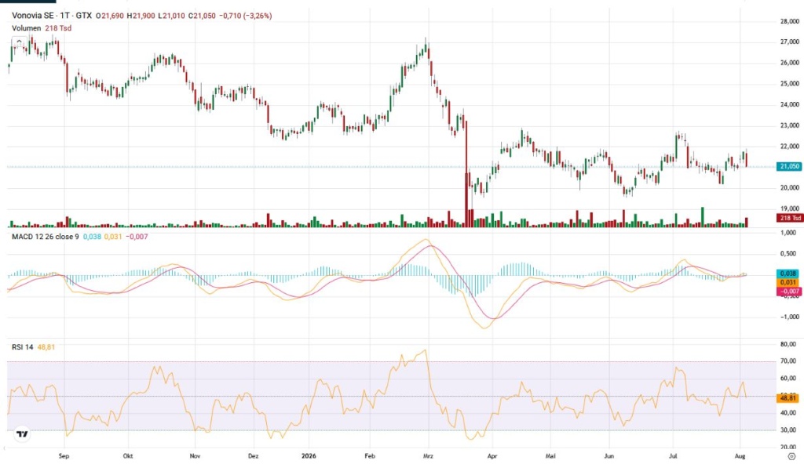Click the Nov label on the time axis
The height and width of the screenshot is (464, 804).
pos(195,456)
